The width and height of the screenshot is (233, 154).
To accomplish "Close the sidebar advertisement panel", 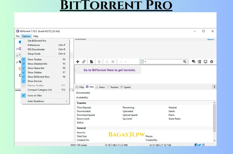I will [73, 90].
